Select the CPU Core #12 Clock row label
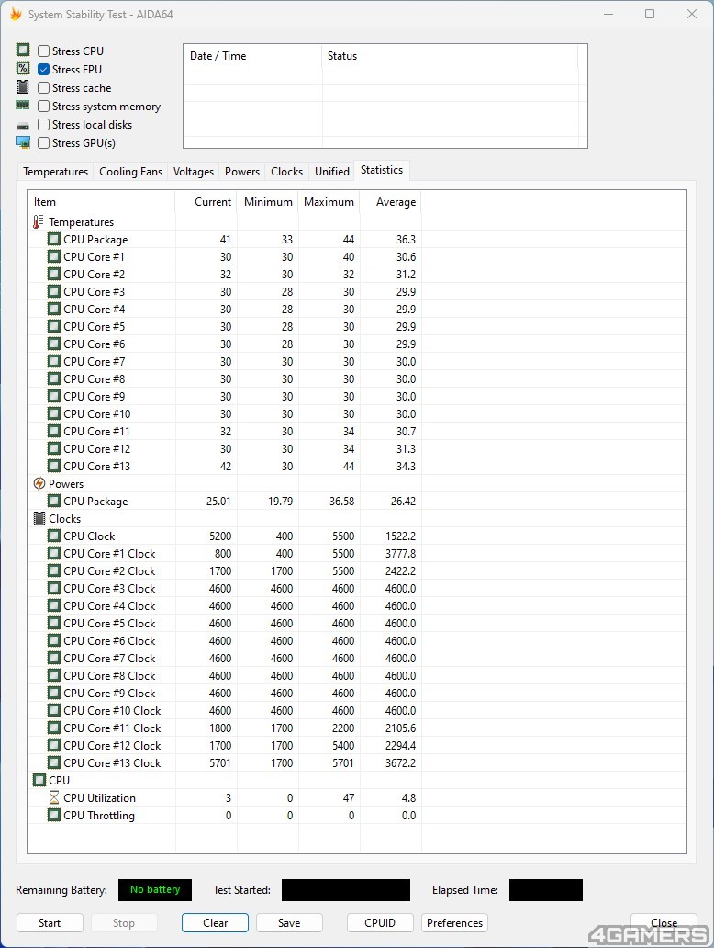The height and width of the screenshot is (948, 714). click(112, 746)
